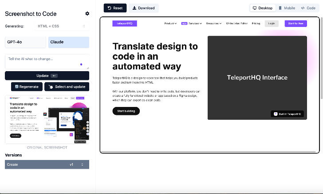Screen dimensions: 323x194
Task: Click the 'ORIGINAL SCREENSHOT' caption
Action: [x=47, y=148]
